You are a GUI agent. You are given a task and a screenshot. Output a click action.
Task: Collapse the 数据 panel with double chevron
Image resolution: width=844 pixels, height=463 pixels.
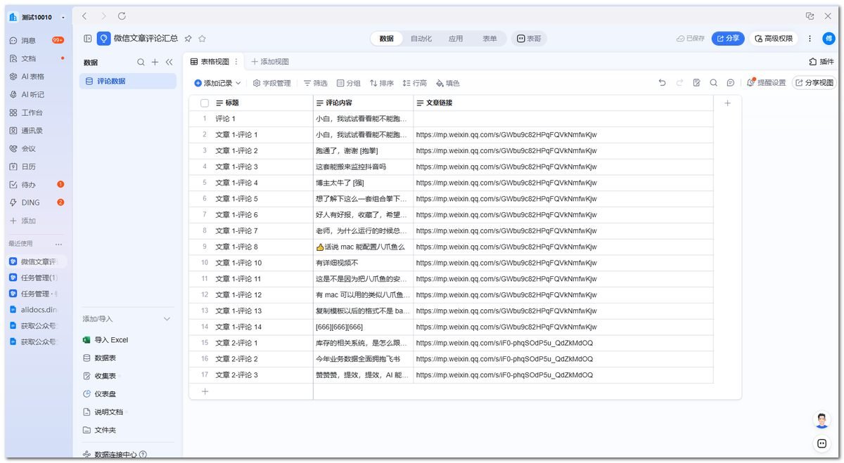coord(169,63)
